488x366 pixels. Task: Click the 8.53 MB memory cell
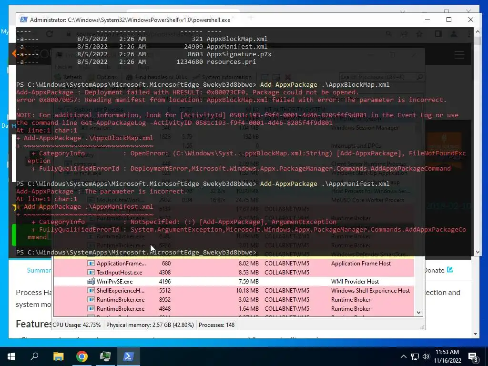coord(248,272)
